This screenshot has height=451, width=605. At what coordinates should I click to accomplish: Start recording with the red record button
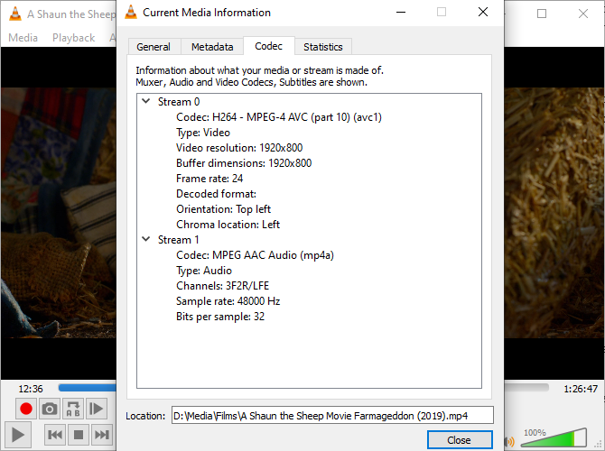pyautogui.click(x=26, y=409)
